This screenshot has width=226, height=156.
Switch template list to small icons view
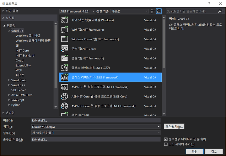point(153,11)
